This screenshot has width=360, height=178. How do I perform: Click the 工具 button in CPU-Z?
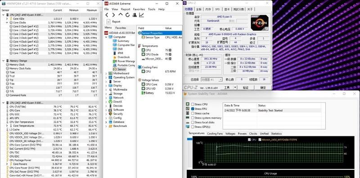click(x=227, y=87)
